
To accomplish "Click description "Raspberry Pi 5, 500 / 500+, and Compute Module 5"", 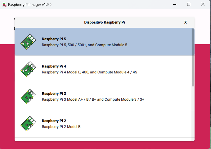I will pyautogui.click(x=84, y=45).
